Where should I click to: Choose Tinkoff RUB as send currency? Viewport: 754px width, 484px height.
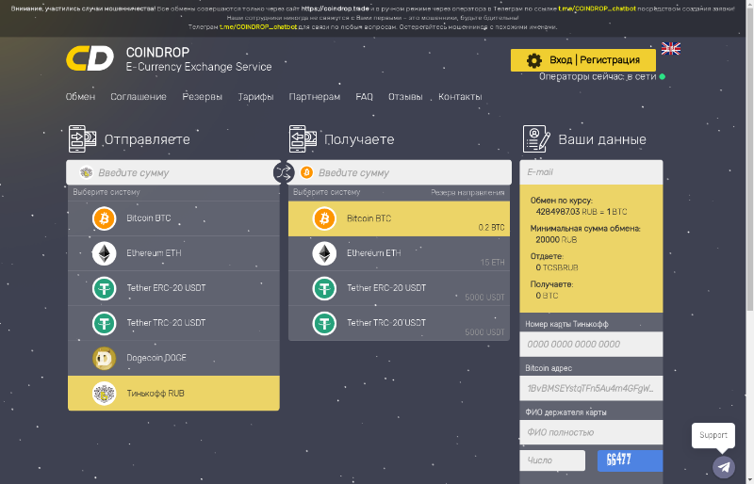pos(173,393)
